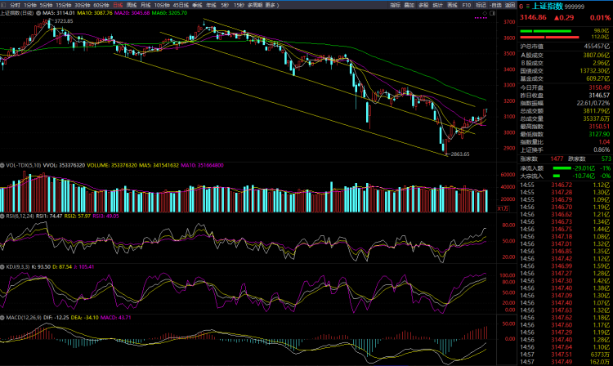Click the gear icon beside MACD indicator

point(3,317)
